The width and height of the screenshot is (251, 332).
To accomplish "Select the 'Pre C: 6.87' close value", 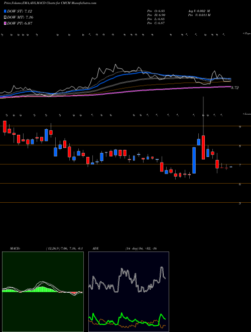I will 156,23.
